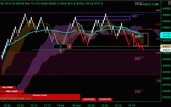This screenshot has height=107, width=171.
Task: Click the 12:42 time axis label
Action: [x=105, y=105]
